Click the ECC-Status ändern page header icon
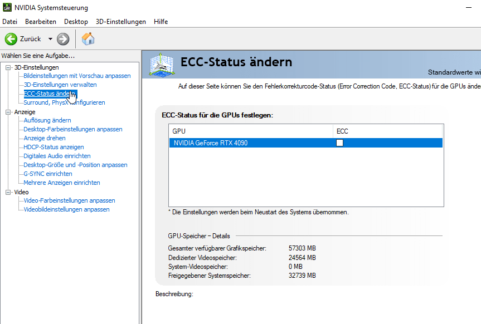Screen dimensions: 481x324 162,65
